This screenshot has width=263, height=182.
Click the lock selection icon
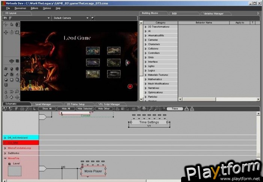tap(11, 24)
